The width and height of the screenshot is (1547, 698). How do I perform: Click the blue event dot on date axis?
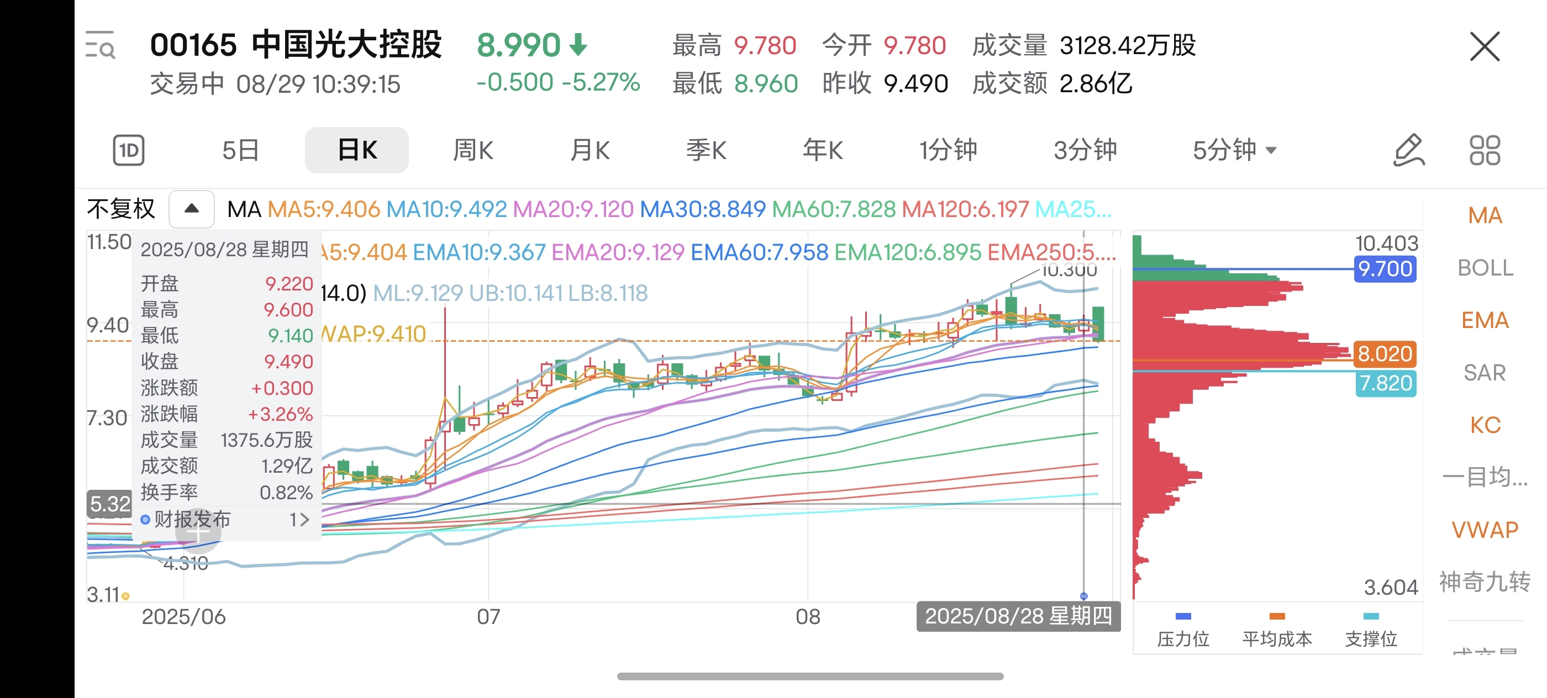1083,596
